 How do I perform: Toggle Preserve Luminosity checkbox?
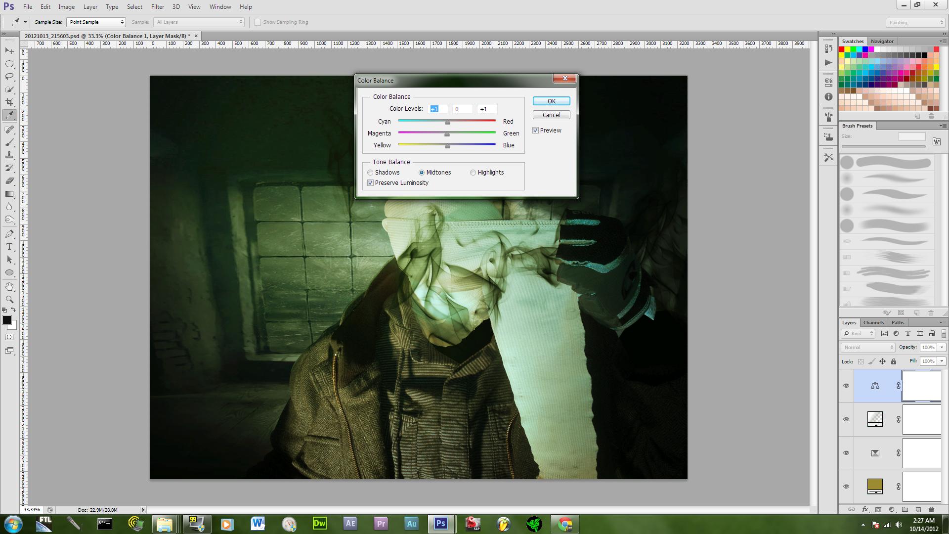click(370, 183)
